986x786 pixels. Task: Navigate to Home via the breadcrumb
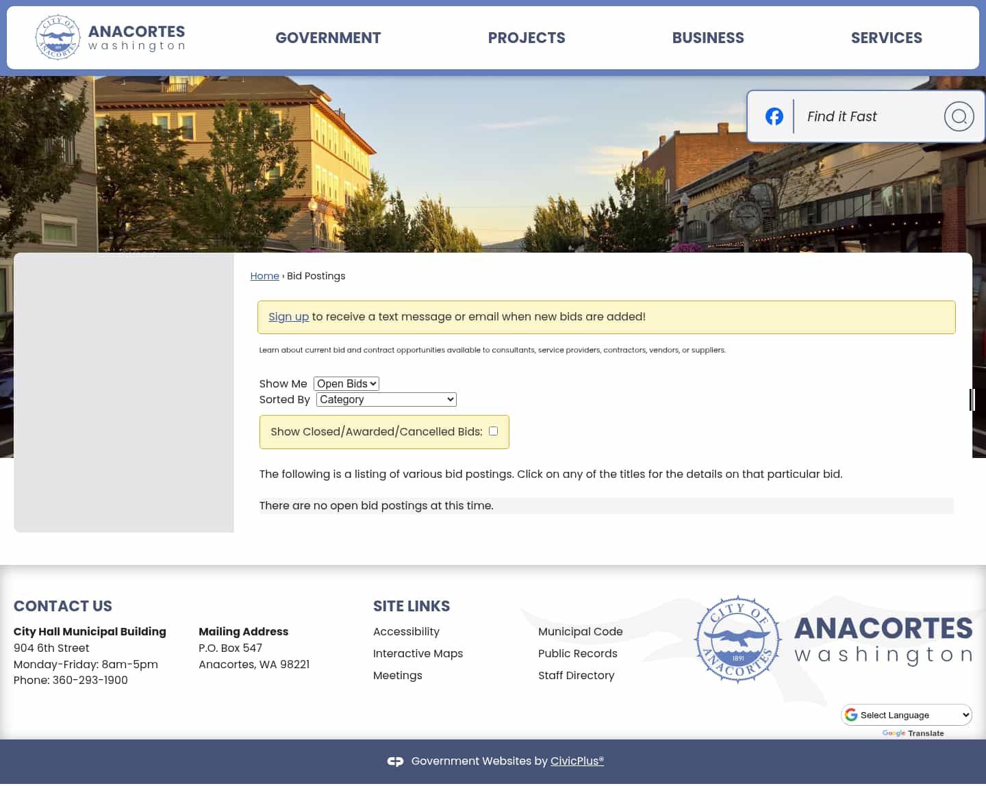tap(264, 276)
